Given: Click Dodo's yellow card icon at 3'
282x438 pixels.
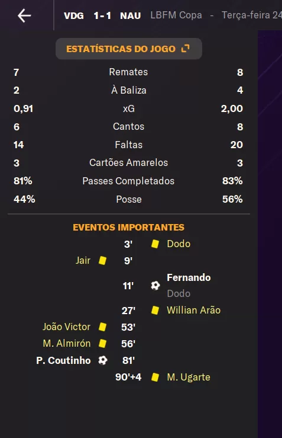Looking at the screenshot, I should point(155,244).
